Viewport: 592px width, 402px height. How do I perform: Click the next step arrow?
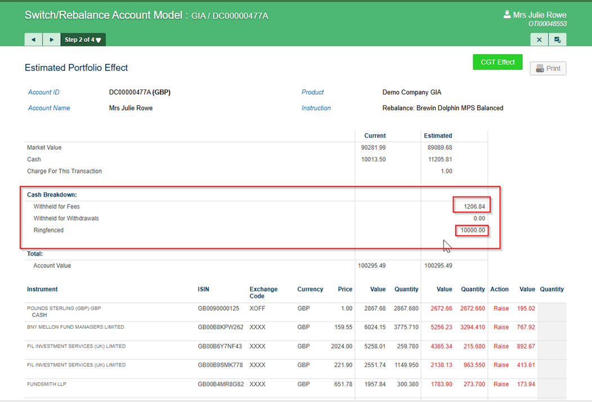51,39
